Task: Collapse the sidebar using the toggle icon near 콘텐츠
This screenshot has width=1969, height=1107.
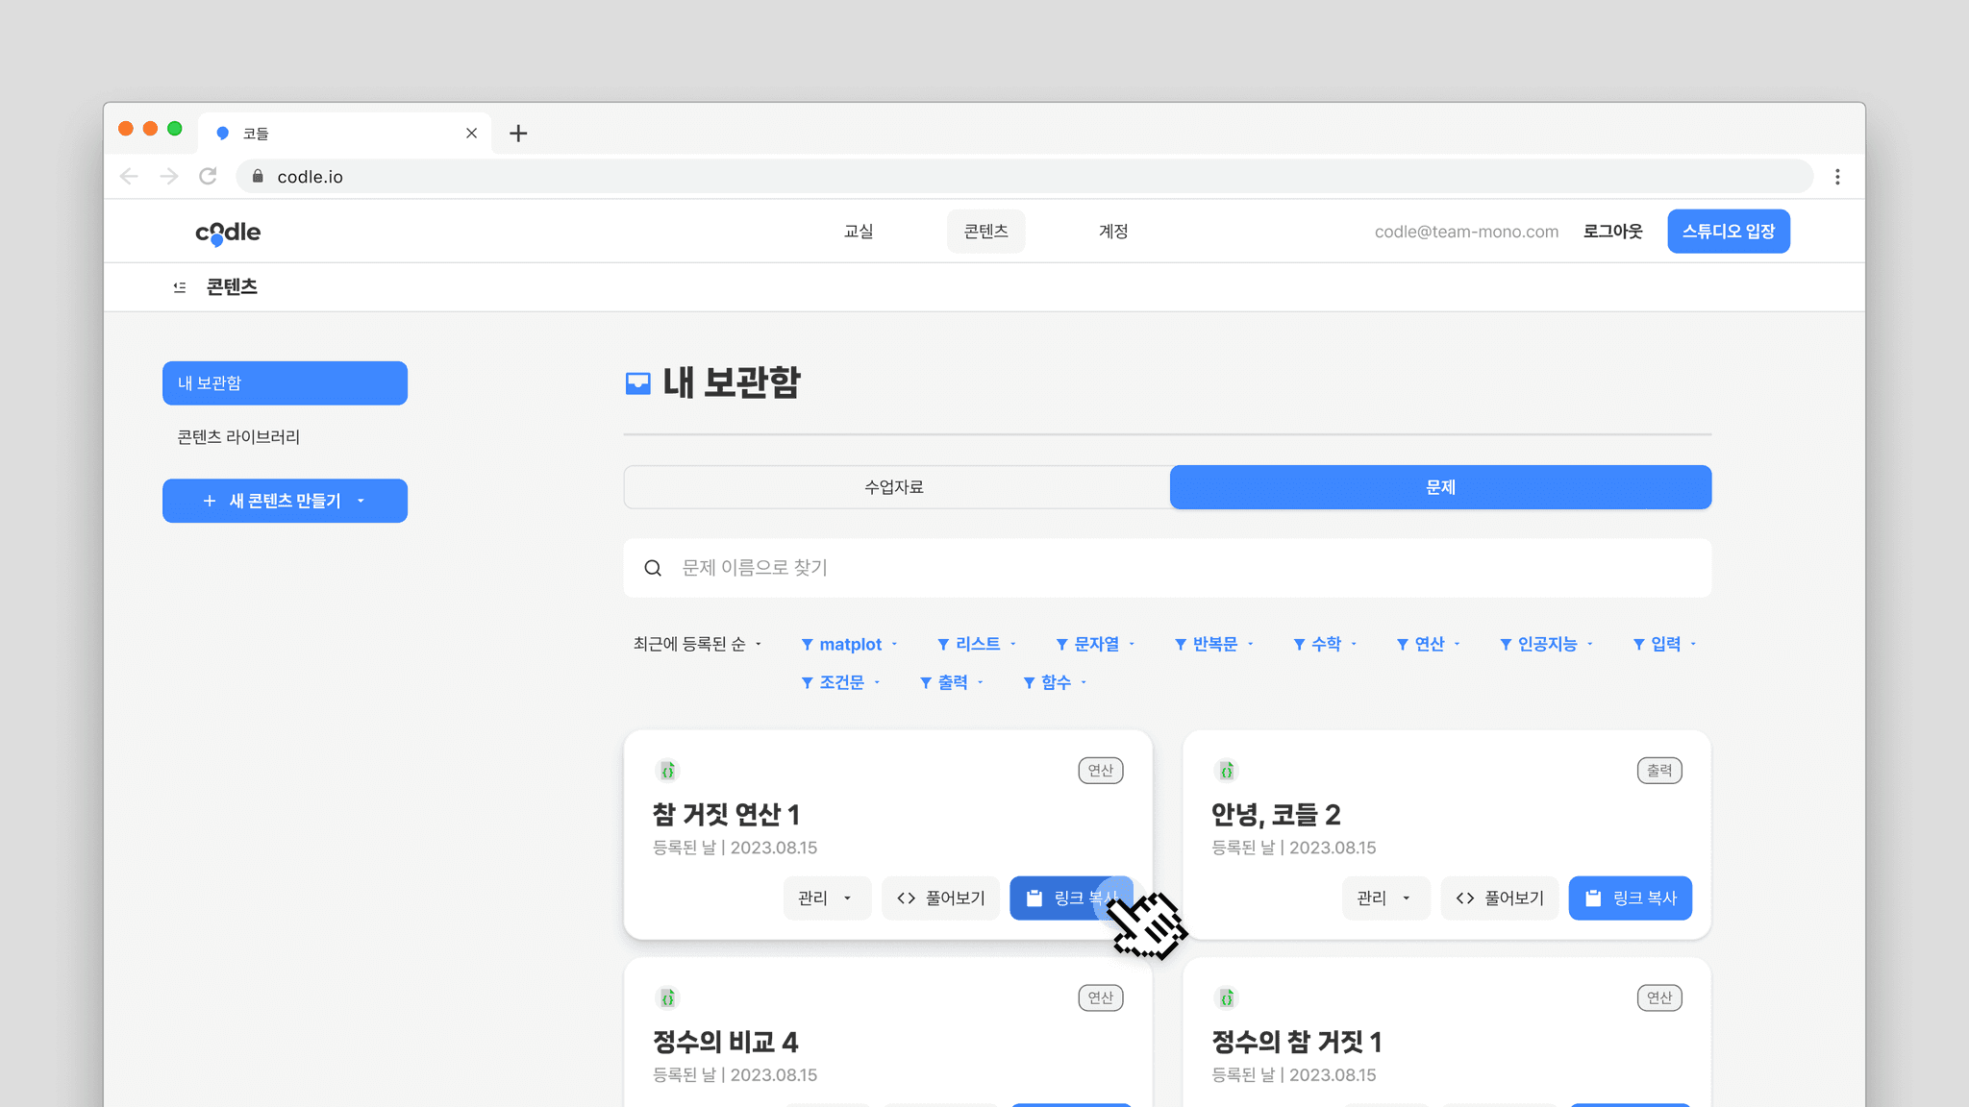Action: (x=179, y=286)
